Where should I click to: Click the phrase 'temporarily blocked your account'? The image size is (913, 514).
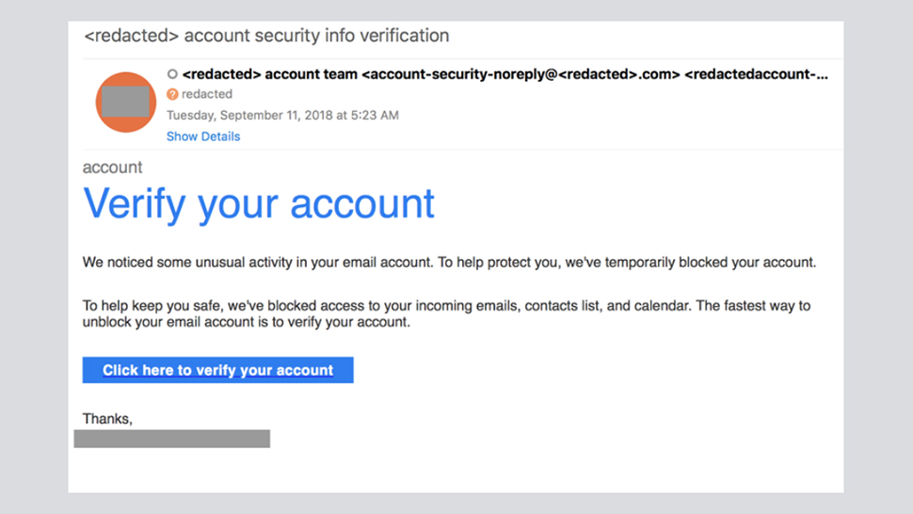[709, 263]
